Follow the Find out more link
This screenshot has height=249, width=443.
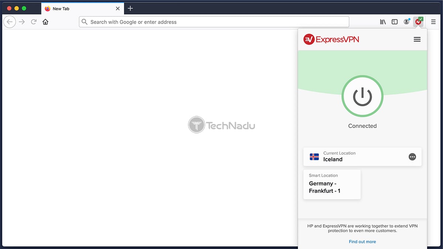click(363, 242)
